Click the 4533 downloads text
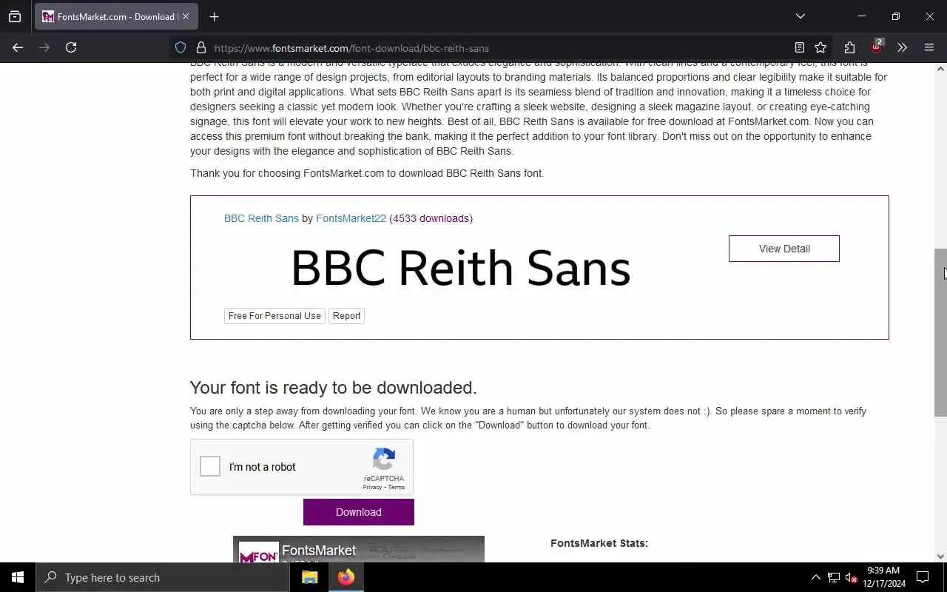 [x=431, y=218]
